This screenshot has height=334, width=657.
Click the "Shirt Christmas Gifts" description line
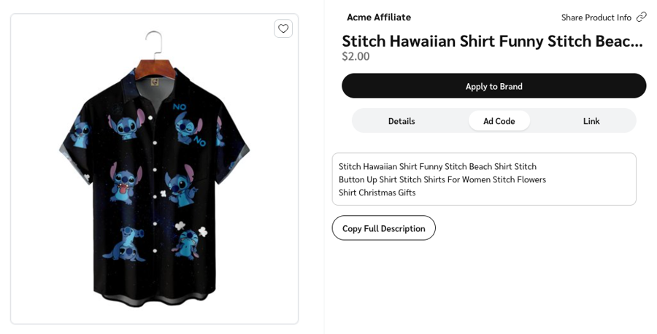[377, 193]
